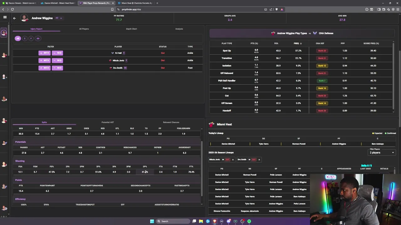The height and width of the screenshot is (225, 401).
Task: Set Nikola Jovic lineup filter to IN
Action: [223, 160]
